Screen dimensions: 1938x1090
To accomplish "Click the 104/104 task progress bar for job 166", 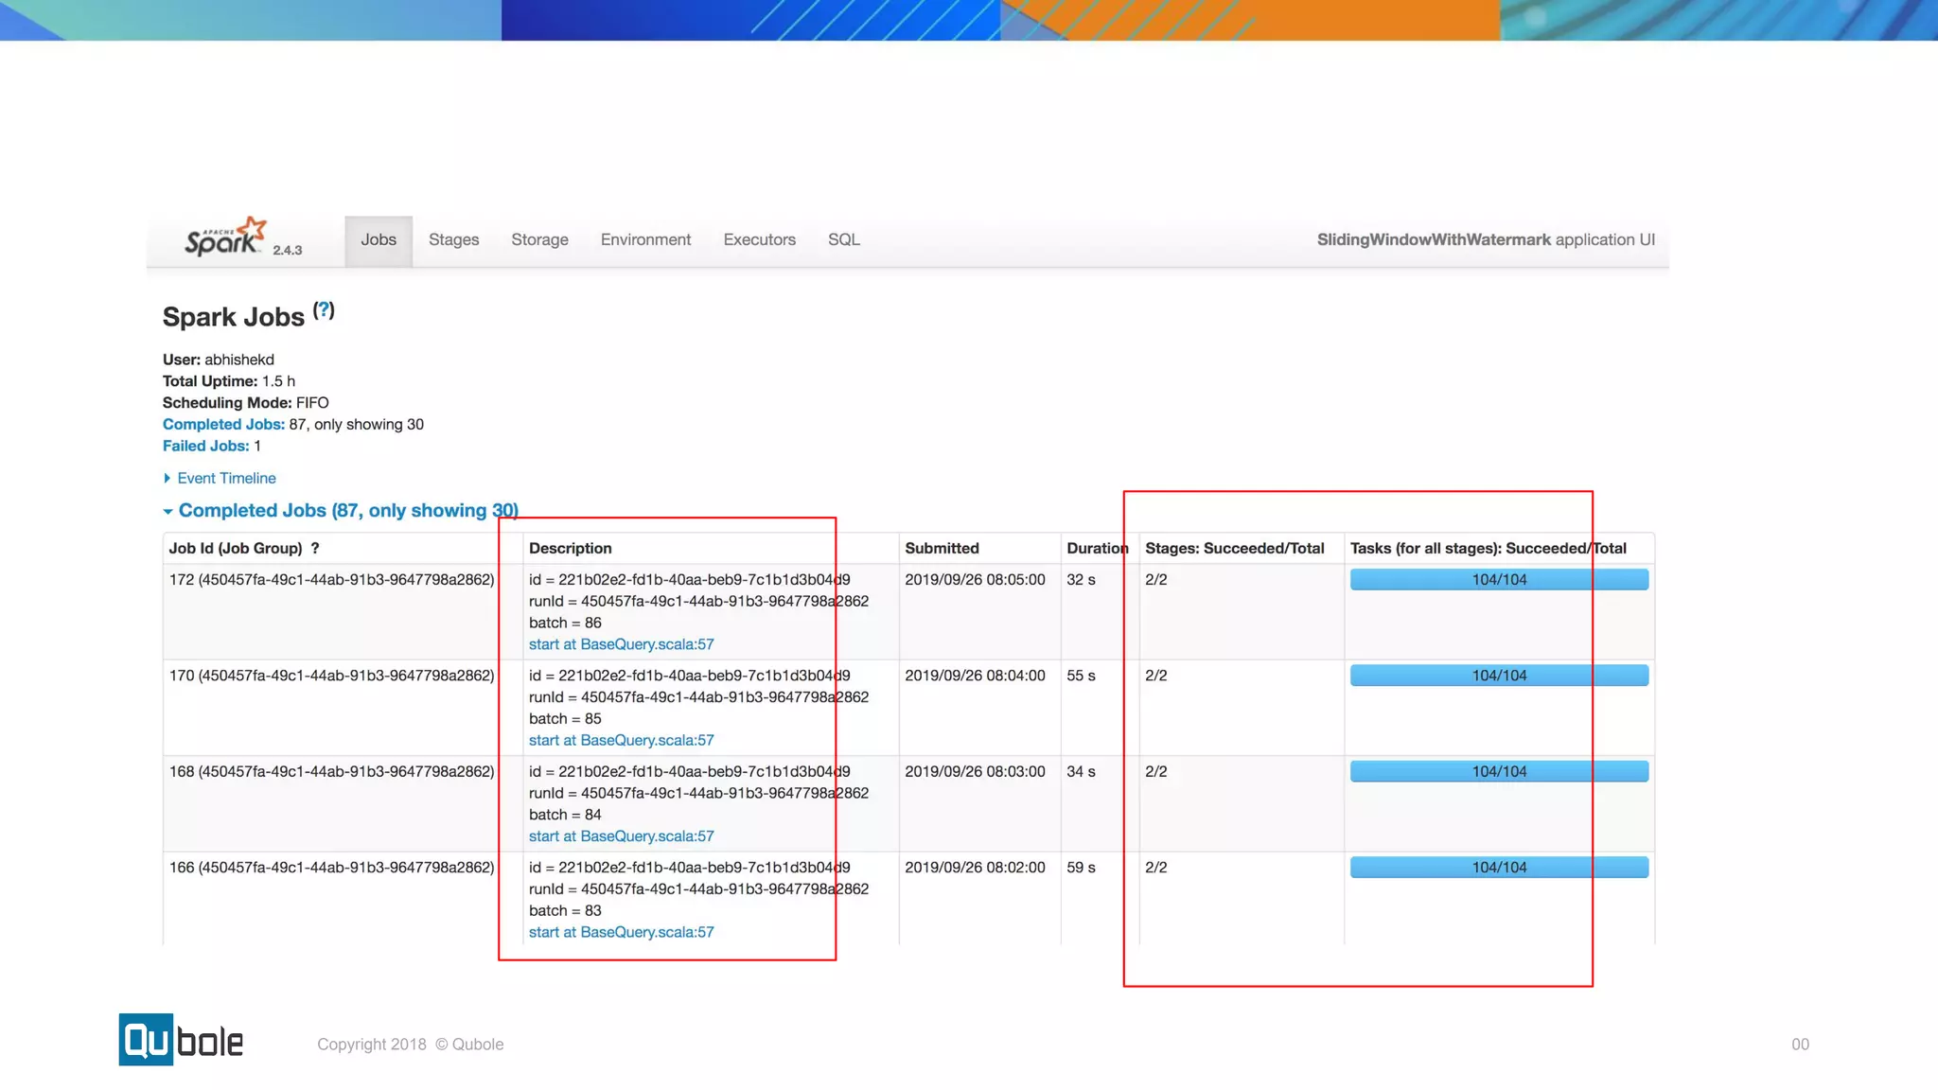I will coord(1498,868).
